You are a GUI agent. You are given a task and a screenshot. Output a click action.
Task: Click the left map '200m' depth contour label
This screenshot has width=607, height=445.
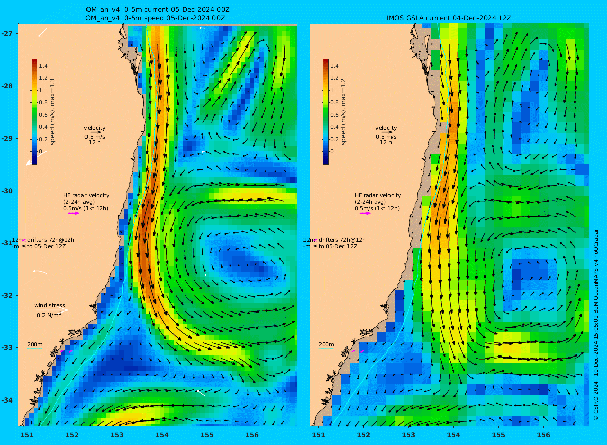[x=35, y=345]
